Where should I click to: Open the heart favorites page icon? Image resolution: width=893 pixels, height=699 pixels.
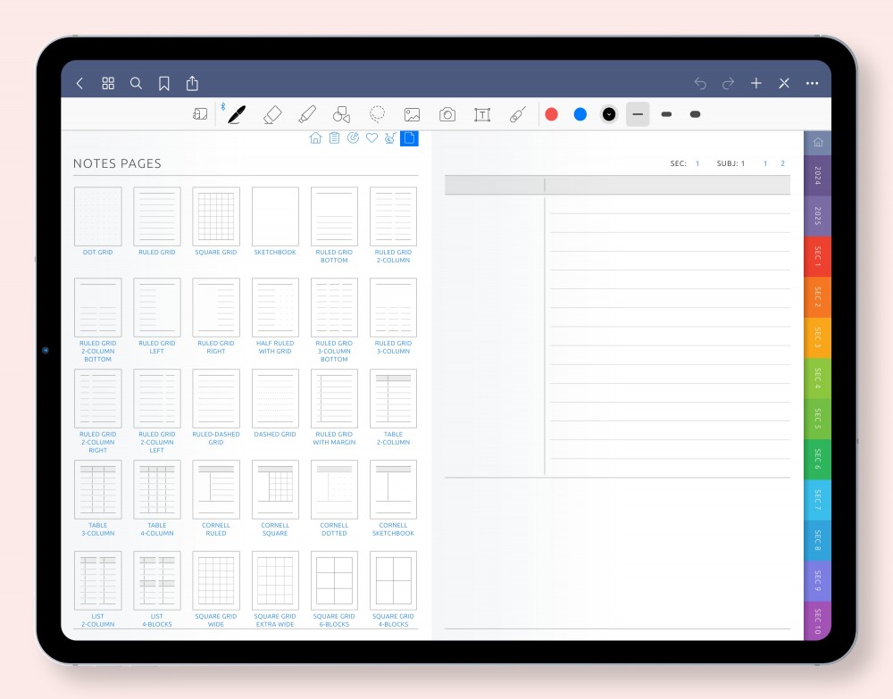[x=371, y=137]
